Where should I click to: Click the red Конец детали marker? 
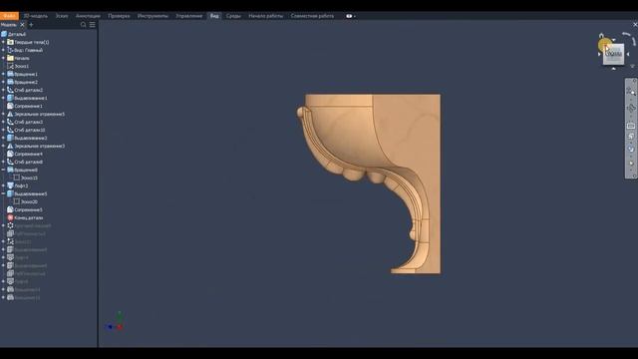click(10, 217)
